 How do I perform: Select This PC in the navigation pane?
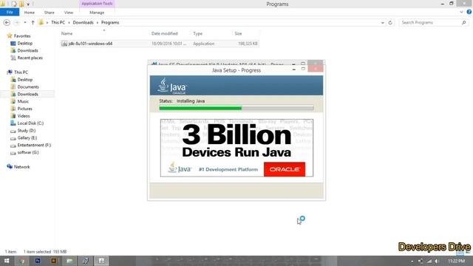[x=21, y=72]
